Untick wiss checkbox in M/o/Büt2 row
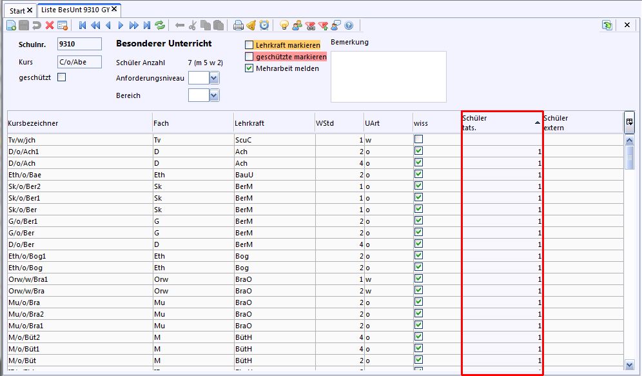This screenshot has height=376, width=642. pyautogui.click(x=418, y=337)
